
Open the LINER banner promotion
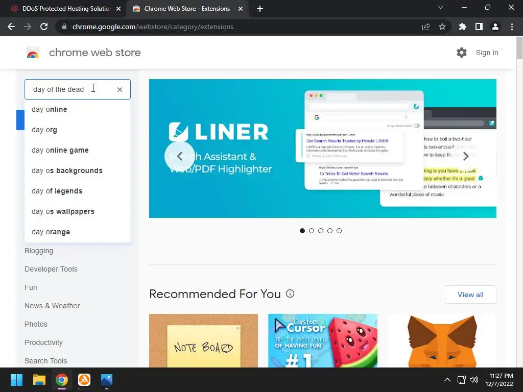[323, 149]
